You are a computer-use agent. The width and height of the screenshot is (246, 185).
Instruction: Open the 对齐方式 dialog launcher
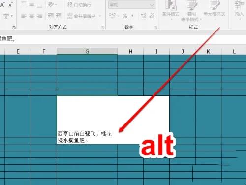tap(103, 27)
